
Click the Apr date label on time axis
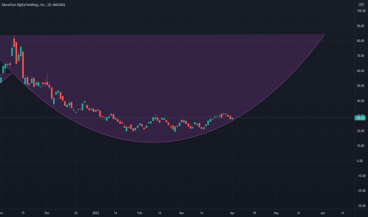coord(232,213)
